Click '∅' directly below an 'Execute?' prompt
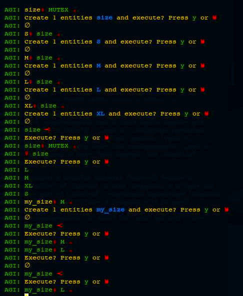Viewport: 243px width, 296px height. pyautogui.click(x=27, y=265)
